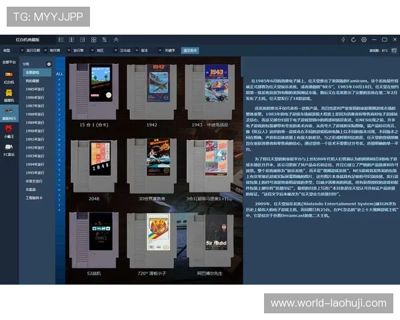Select the 全部游戏 category
400x320 pixels.
point(37,73)
